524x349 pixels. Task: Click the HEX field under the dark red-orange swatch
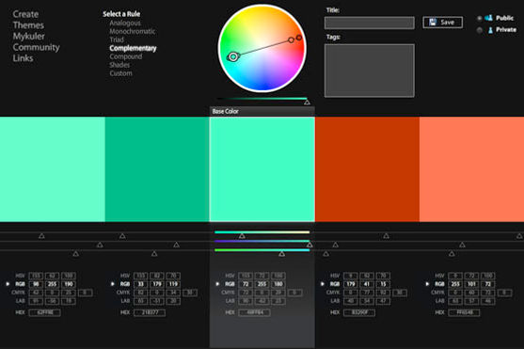point(359,313)
